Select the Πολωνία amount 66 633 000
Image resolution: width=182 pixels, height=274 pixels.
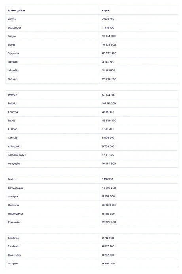pyautogui.click(x=109, y=205)
